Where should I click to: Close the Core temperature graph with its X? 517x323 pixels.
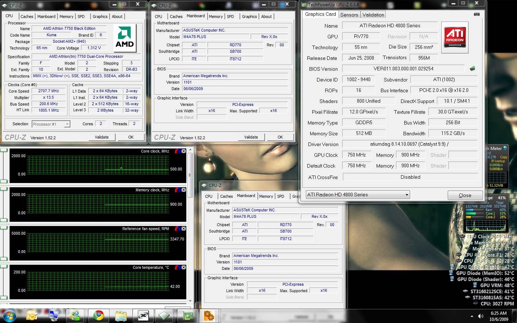[183, 268]
